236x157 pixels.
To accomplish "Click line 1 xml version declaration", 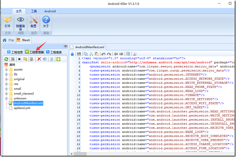I will click(134, 58).
